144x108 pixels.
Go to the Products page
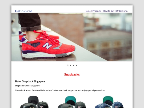97,11
